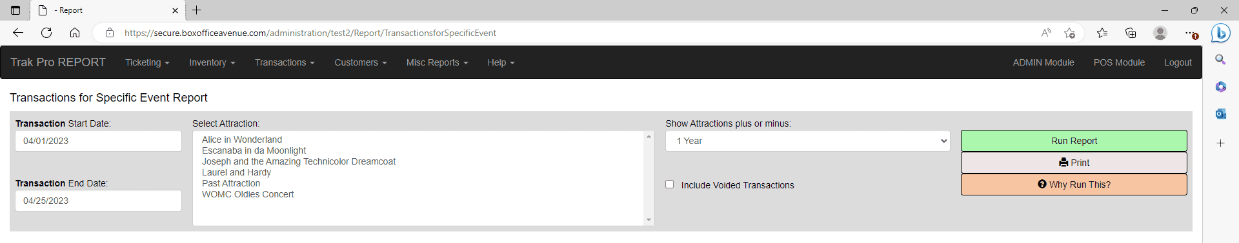Expand the Misc Reports menu
The height and width of the screenshot is (243, 1239).
437,62
